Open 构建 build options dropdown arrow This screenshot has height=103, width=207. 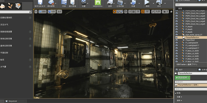(139, 3)
